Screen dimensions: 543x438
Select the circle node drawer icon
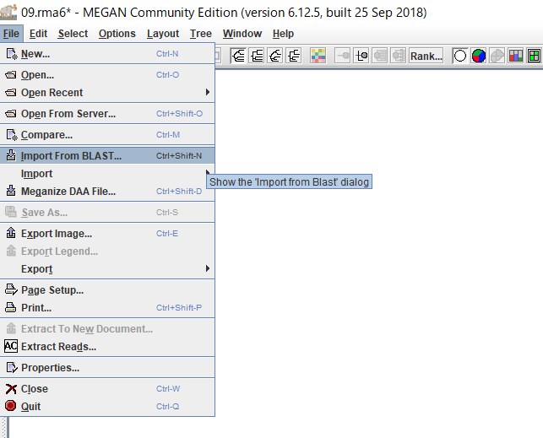point(460,56)
